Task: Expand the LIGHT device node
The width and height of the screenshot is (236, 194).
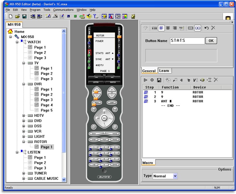Action: 24,137
